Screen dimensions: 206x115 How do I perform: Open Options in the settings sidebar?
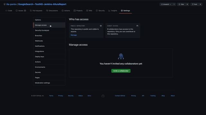click(x=49, y=20)
